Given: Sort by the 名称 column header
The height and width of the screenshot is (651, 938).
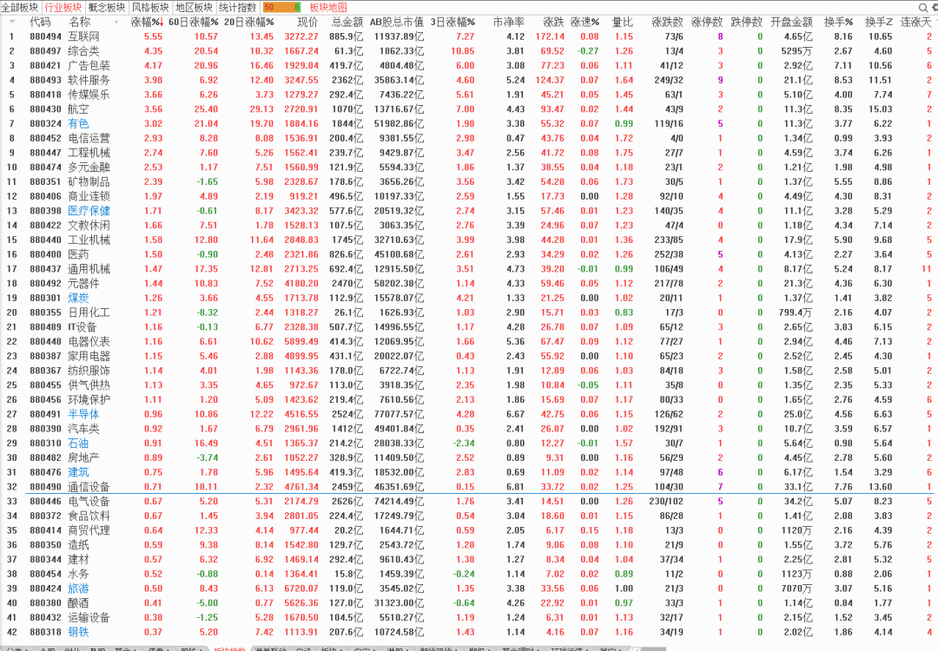Looking at the screenshot, I should 79,22.
